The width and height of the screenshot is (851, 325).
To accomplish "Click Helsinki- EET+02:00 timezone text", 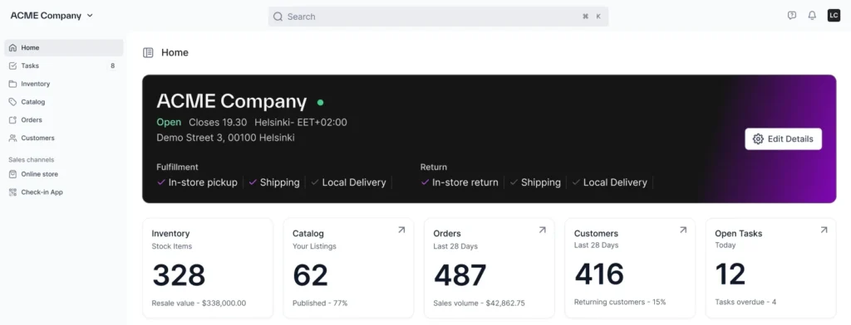I will [301, 123].
